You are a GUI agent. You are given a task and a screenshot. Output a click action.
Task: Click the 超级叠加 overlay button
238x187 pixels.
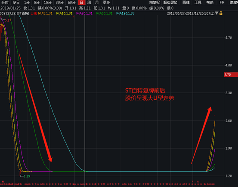(x=170, y=3)
